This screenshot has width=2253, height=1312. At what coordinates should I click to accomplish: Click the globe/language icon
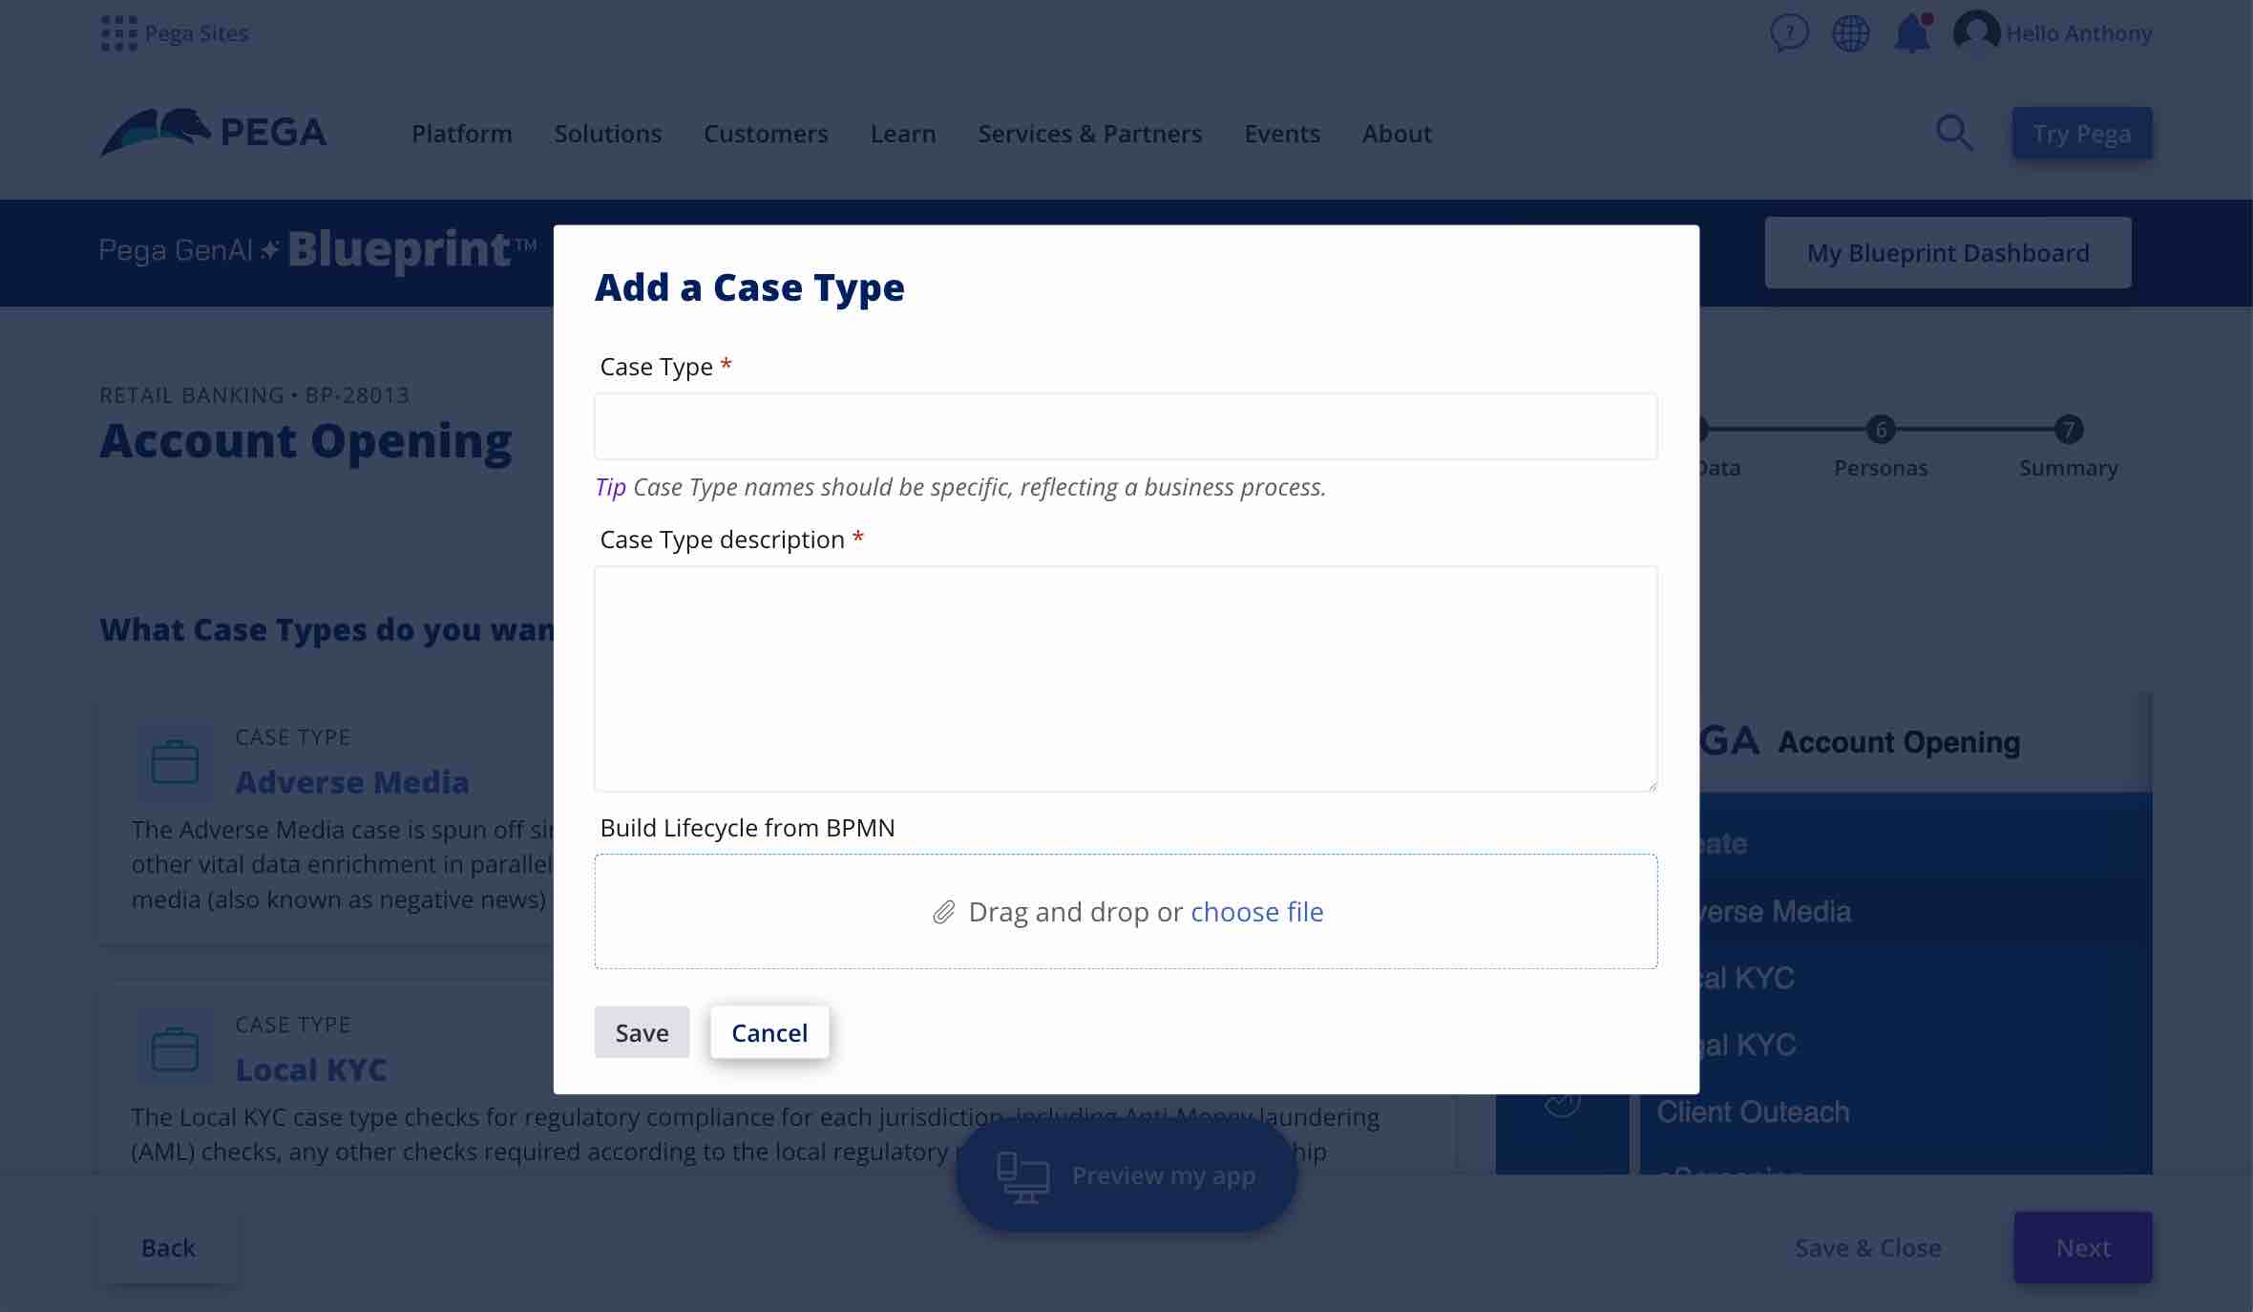click(x=1850, y=34)
